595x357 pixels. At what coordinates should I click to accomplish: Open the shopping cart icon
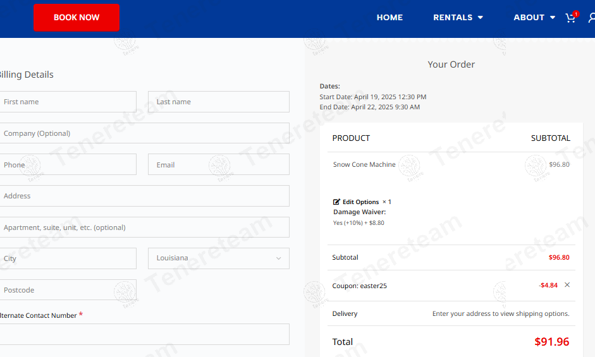click(570, 18)
